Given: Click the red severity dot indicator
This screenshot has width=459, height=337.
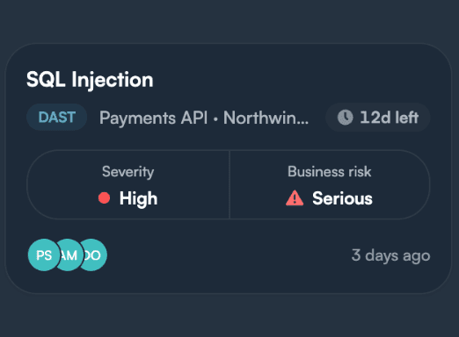Looking at the screenshot, I should tap(104, 197).
